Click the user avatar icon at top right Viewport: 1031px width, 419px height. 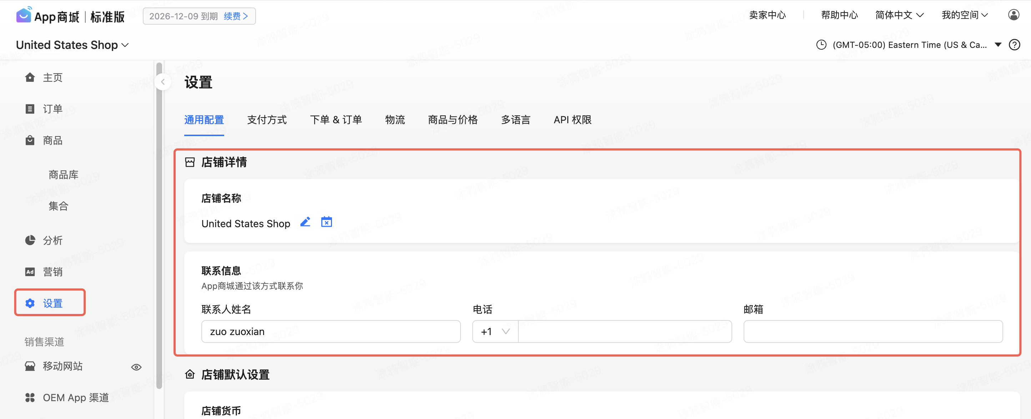(1014, 15)
